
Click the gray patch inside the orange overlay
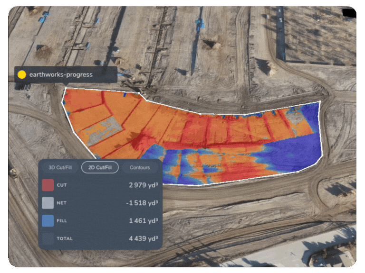(x=105, y=130)
